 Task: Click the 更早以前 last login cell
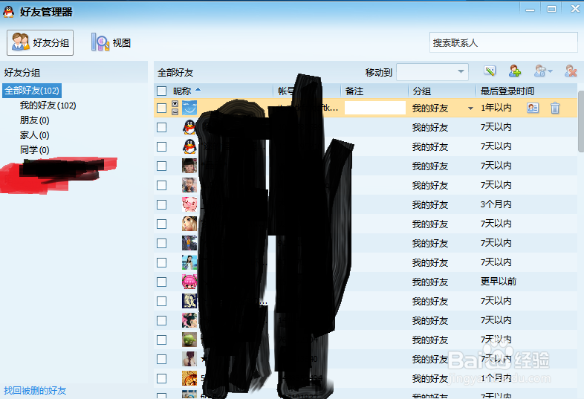pos(499,282)
